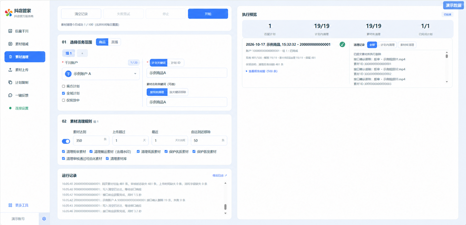The image size is (466, 225).
Task: Open 更多工具 grid icon
Action: pos(10,205)
